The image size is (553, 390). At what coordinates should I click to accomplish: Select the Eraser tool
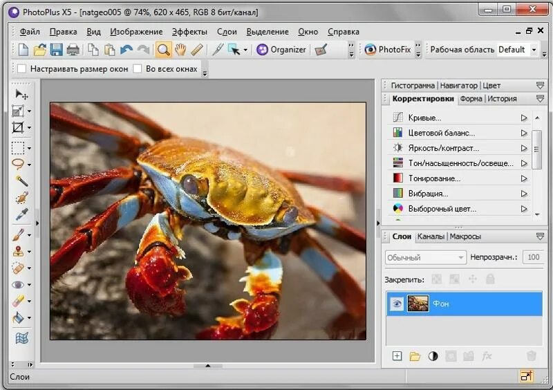[18, 301]
